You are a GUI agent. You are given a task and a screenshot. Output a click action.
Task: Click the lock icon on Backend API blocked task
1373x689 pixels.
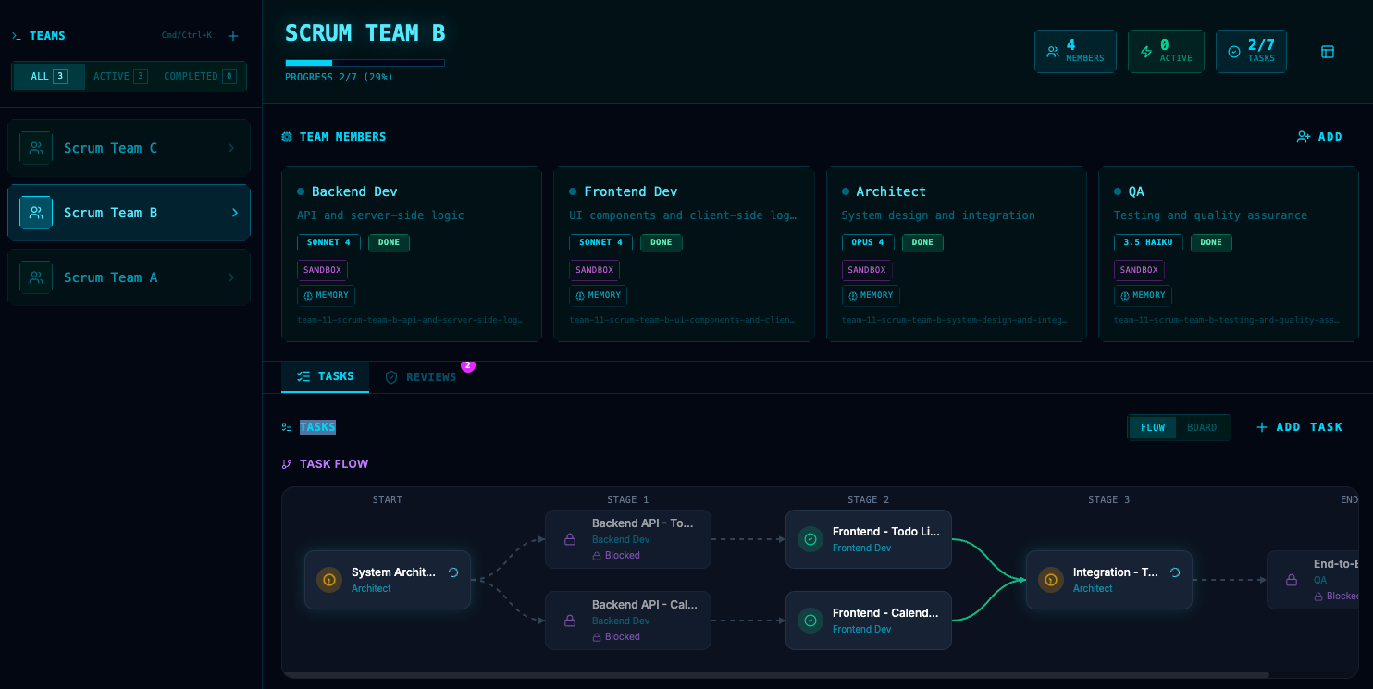pyautogui.click(x=569, y=539)
